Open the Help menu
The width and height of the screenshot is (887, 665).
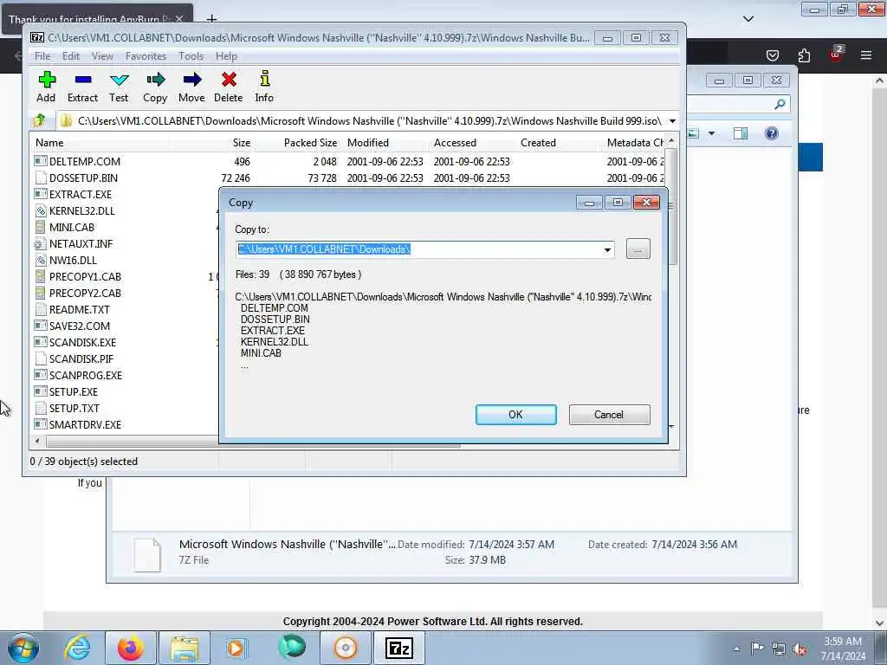click(226, 56)
